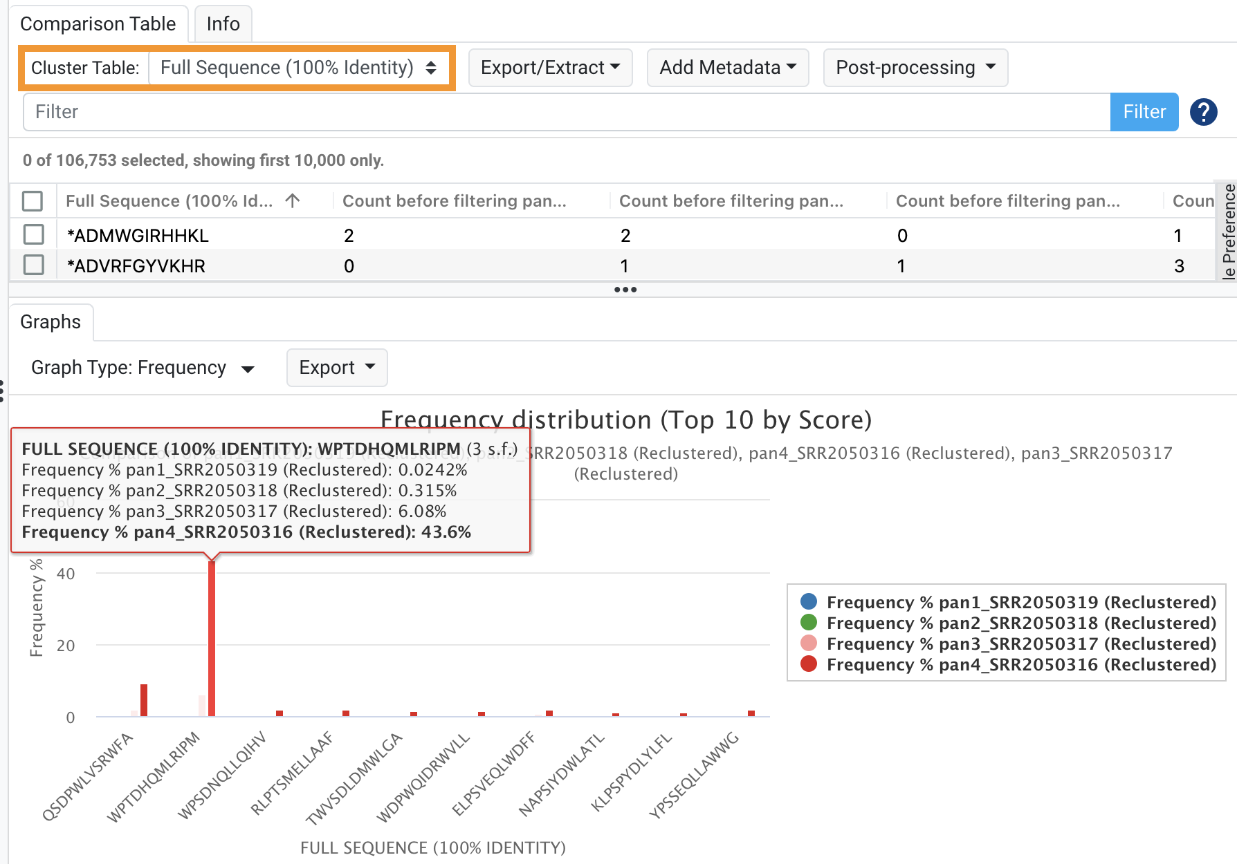Check the *ADVRFGYVKHR row checkbox
1237x864 pixels.
33,265
